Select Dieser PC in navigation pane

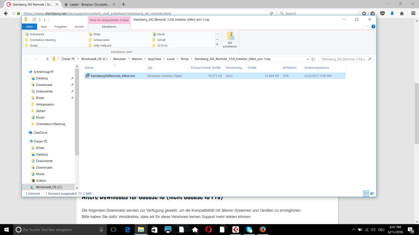41,141
